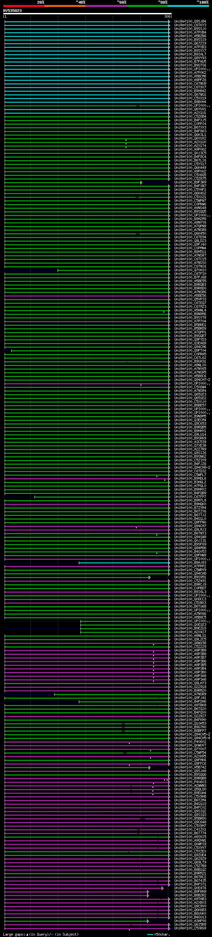
Task: Click the end arrow of UniRef100_B9F3R9 alignment
Action: [141, 182]
